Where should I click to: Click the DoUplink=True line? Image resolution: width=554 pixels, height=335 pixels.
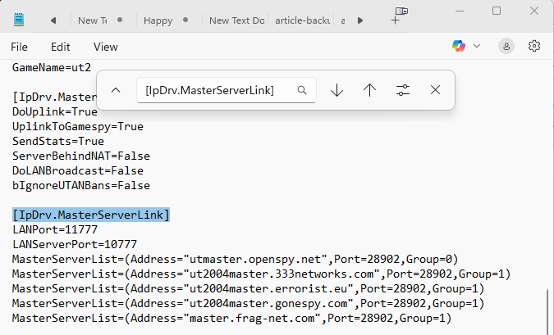(55, 111)
